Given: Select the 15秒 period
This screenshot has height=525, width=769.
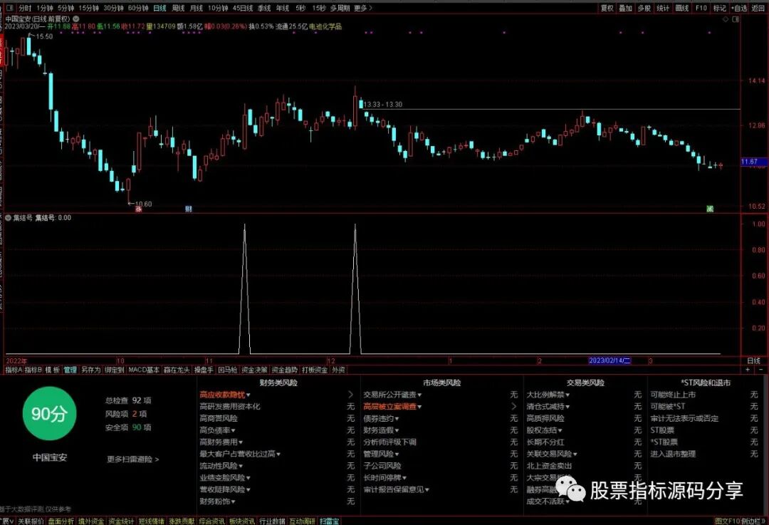Looking at the screenshot, I should 319,9.
